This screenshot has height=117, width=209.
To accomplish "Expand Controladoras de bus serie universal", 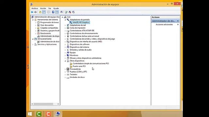I will (65, 36).
